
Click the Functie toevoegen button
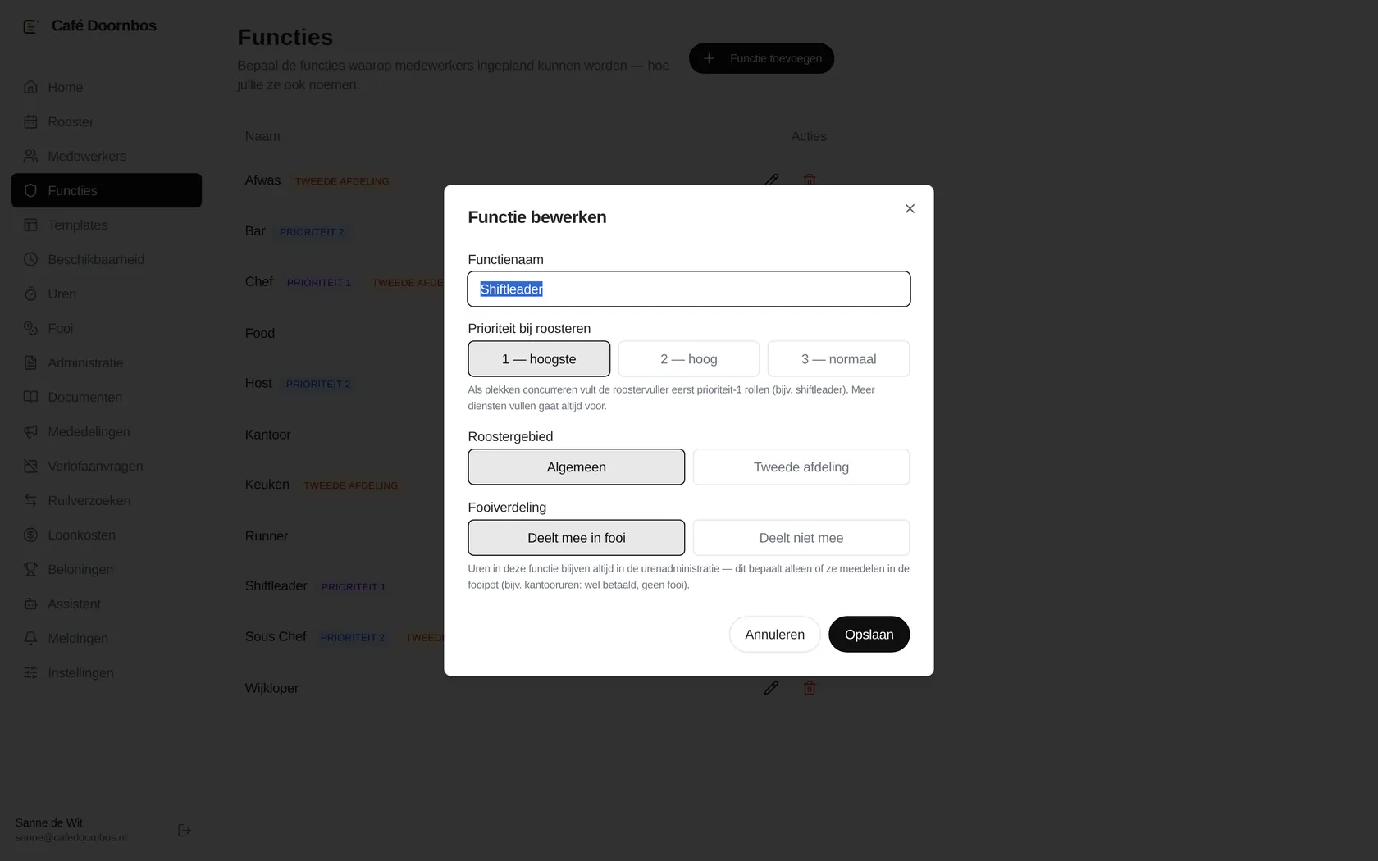coord(761,58)
